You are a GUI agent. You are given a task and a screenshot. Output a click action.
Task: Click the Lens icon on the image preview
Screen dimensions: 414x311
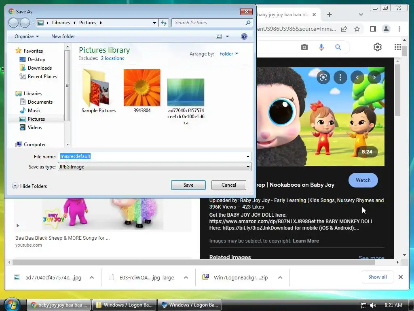click(x=323, y=77)
